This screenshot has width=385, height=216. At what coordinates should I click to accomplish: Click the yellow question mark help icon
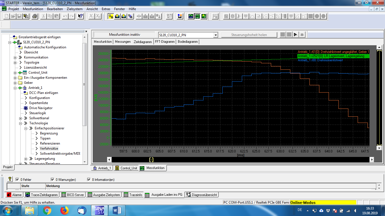click(10, 179)
